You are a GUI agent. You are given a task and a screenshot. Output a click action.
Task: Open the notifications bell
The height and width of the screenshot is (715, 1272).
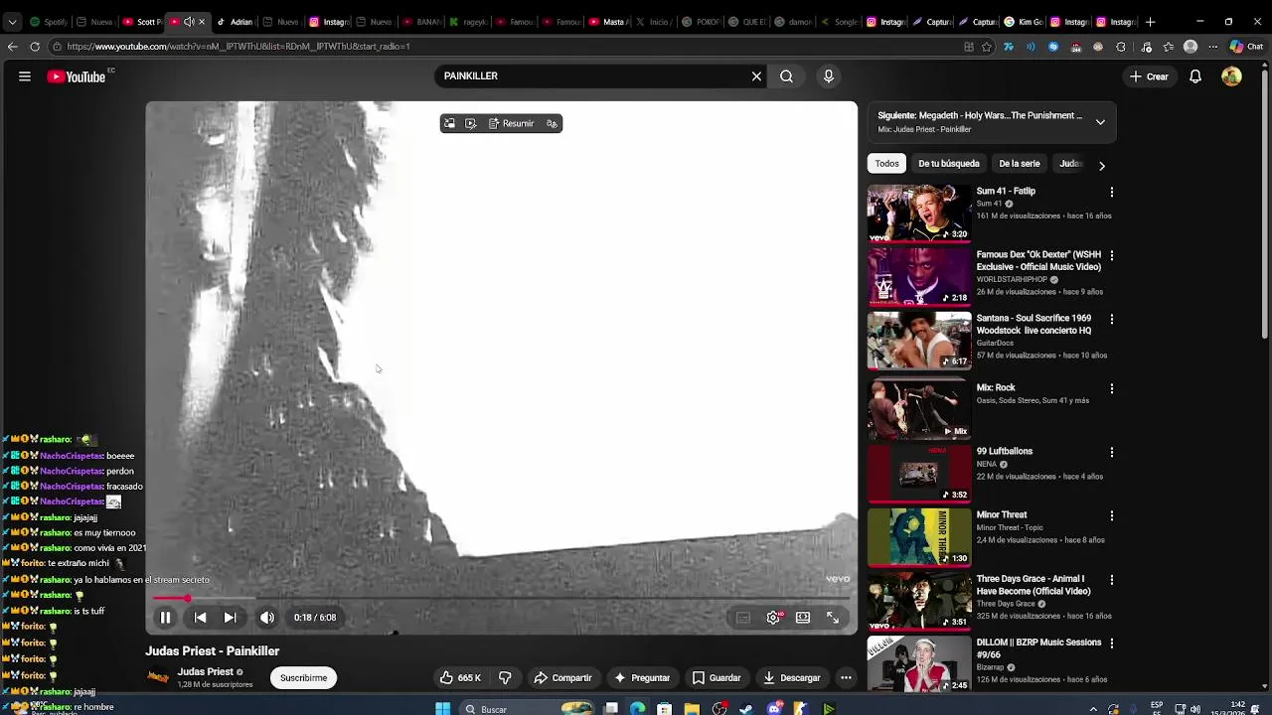1195,76
